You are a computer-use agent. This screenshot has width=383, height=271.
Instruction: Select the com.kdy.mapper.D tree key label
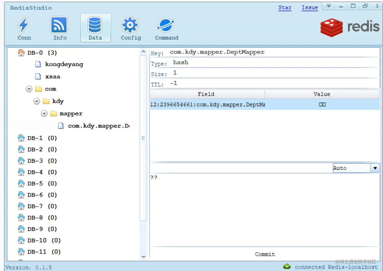coord(99,126)
